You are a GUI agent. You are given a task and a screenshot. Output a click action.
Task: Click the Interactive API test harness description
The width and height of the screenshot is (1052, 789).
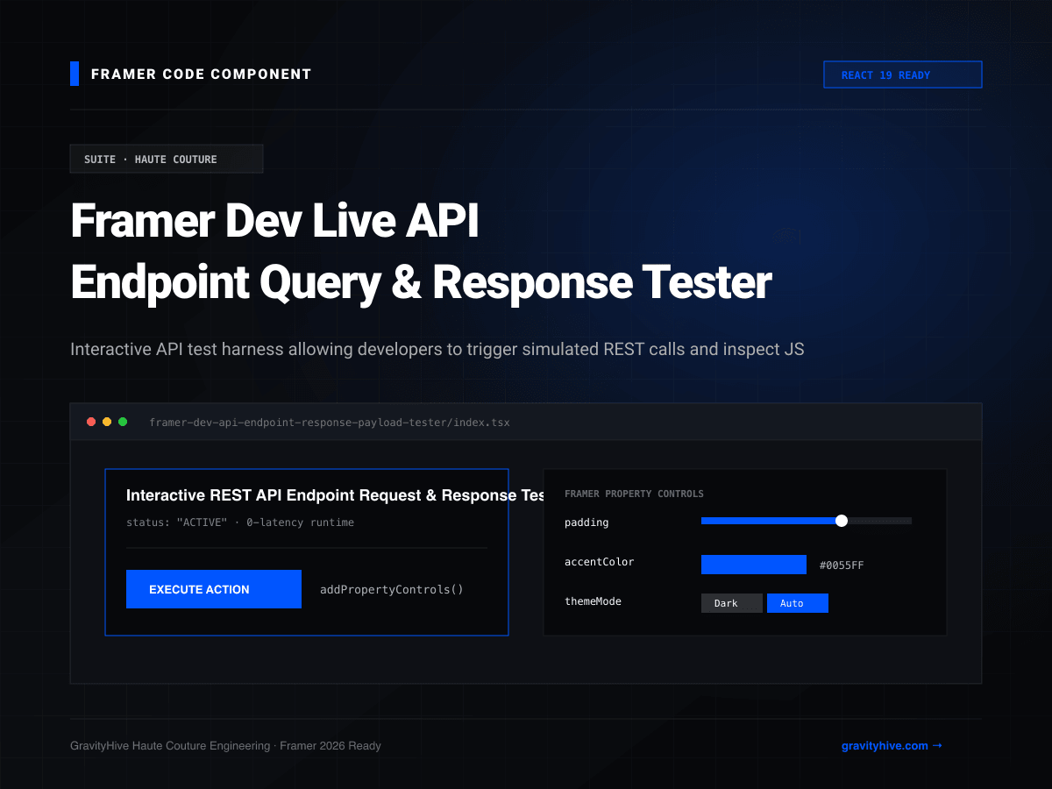tap(437, 349)
